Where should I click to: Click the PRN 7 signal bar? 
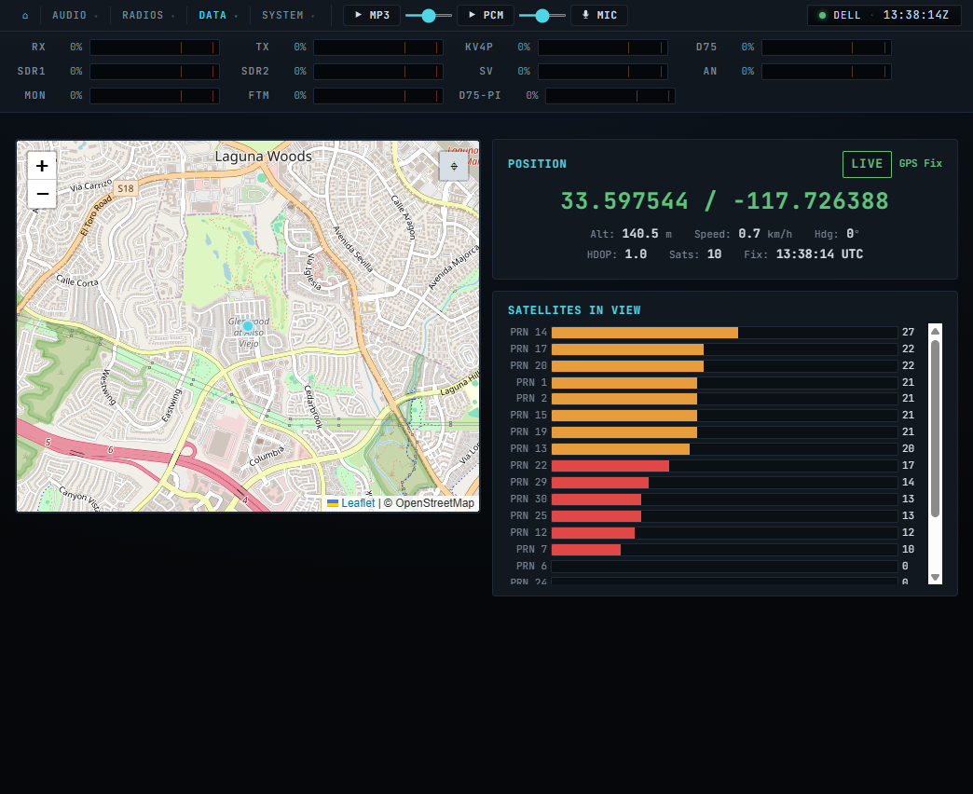pos(724,549)
